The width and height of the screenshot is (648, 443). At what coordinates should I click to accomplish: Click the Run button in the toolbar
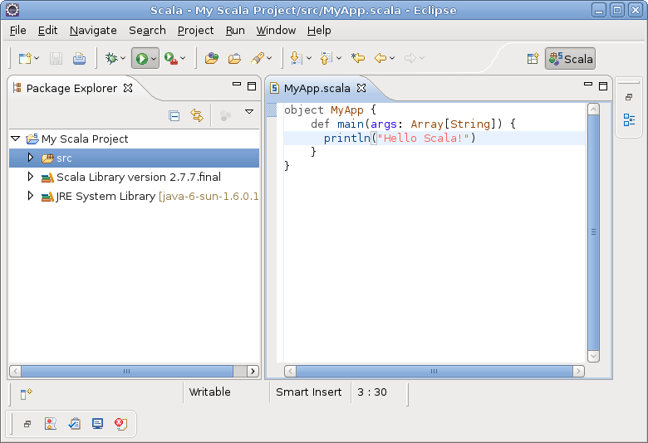(x=141, y=58)
